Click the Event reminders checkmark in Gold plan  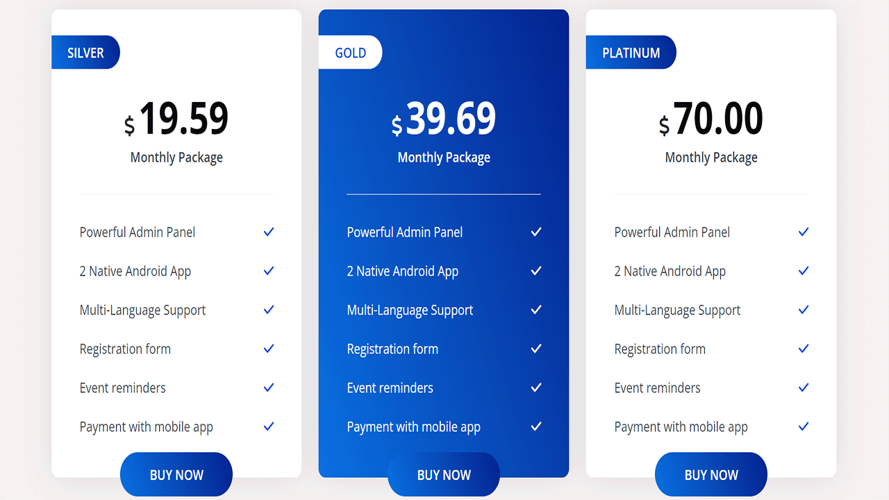(535, 387)
